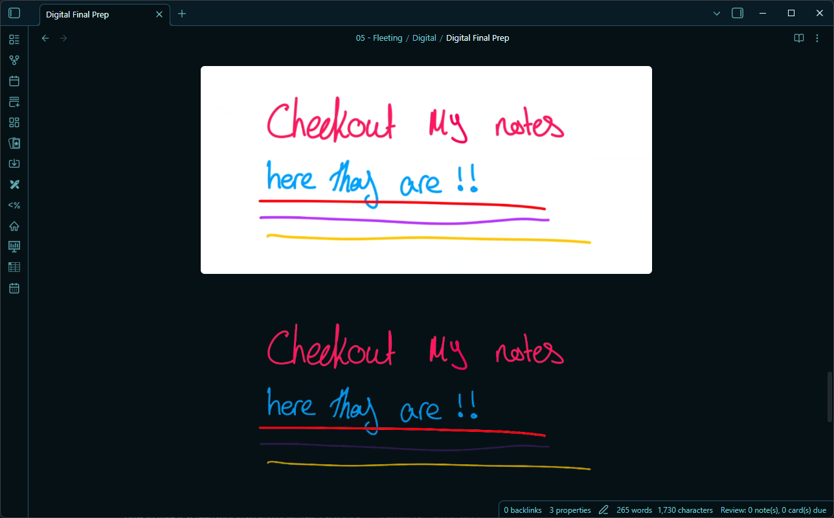This screenshot has height=518, width=834.
Task: Select the Digital Final Prep tab
Action: click(104, 14)
